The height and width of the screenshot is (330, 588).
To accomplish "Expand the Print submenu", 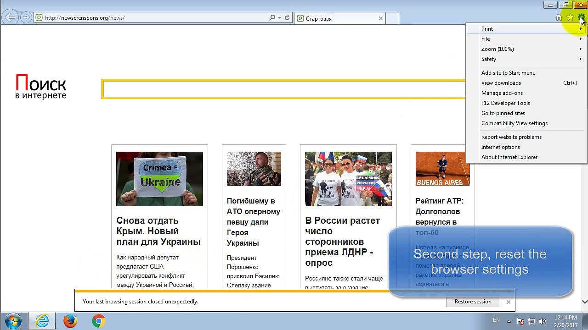I will pos(526,28).
